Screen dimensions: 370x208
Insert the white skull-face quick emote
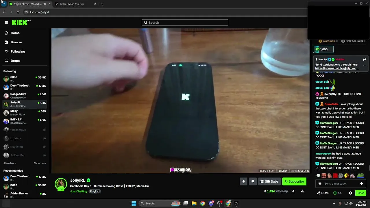(x=318, y=176)
